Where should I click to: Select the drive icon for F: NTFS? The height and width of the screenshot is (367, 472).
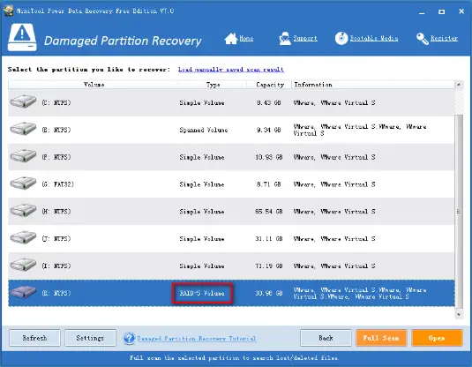click(23, 156)
